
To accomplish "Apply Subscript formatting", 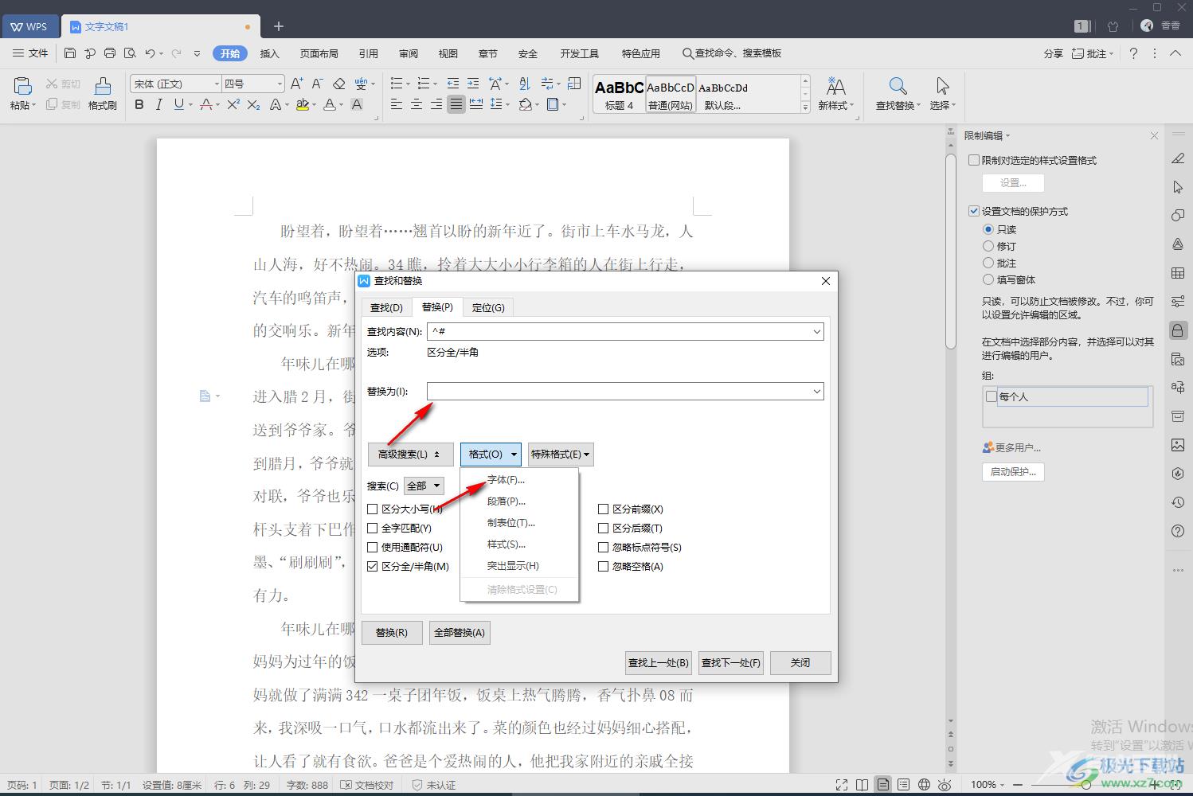I will [253, 104].
